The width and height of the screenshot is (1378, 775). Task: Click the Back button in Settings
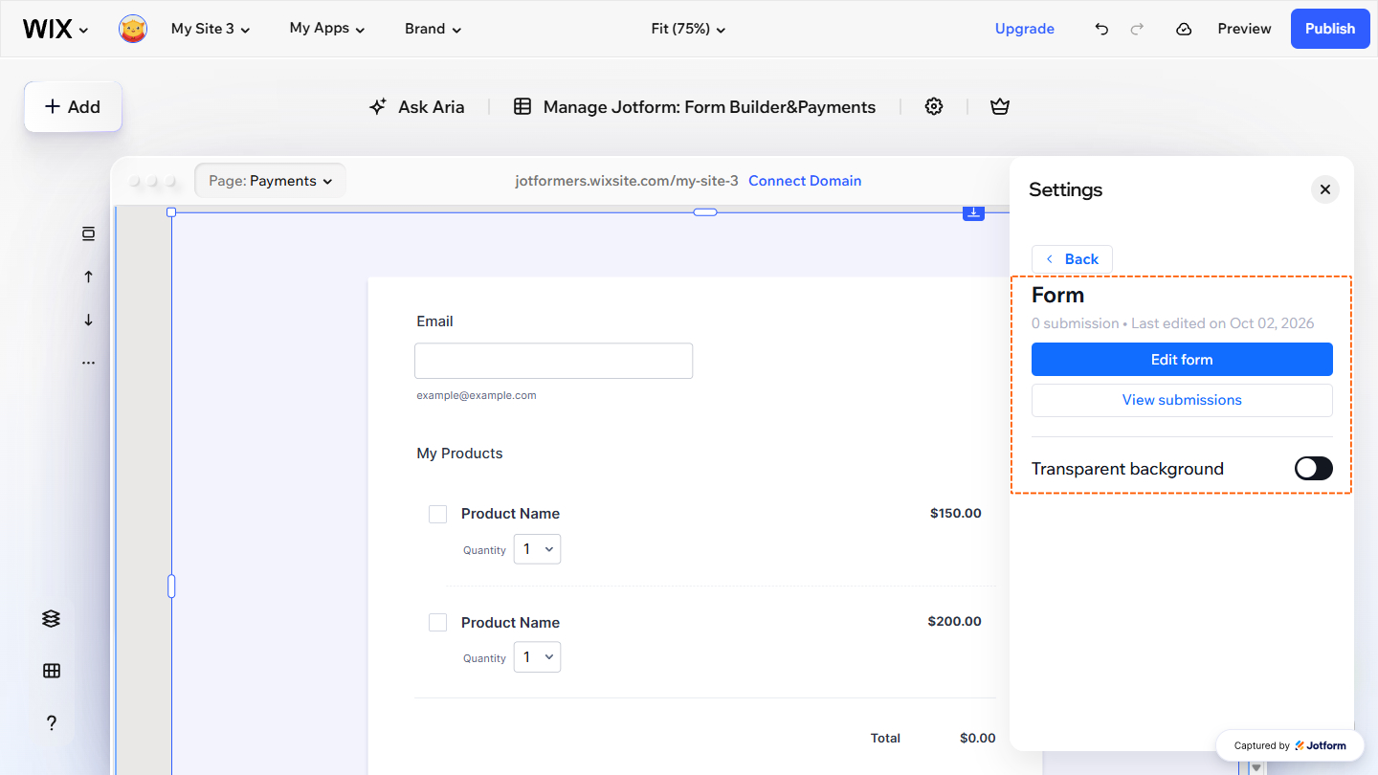pos(1072,259)
